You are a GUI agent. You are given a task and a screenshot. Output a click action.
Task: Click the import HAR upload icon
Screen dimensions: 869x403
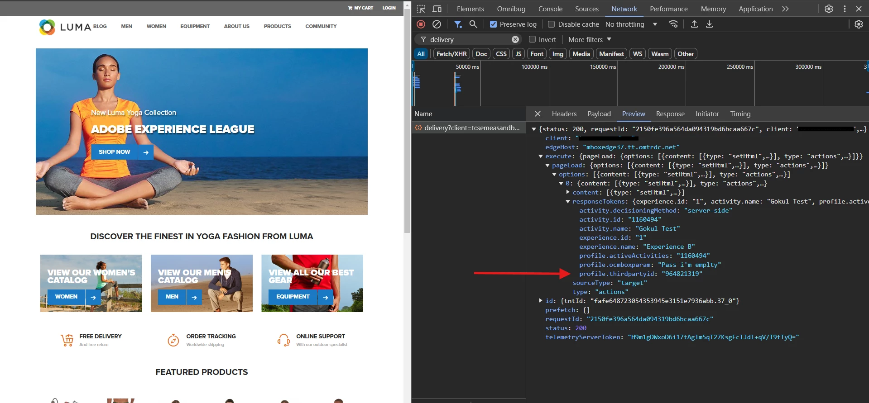tap(694, 24)
